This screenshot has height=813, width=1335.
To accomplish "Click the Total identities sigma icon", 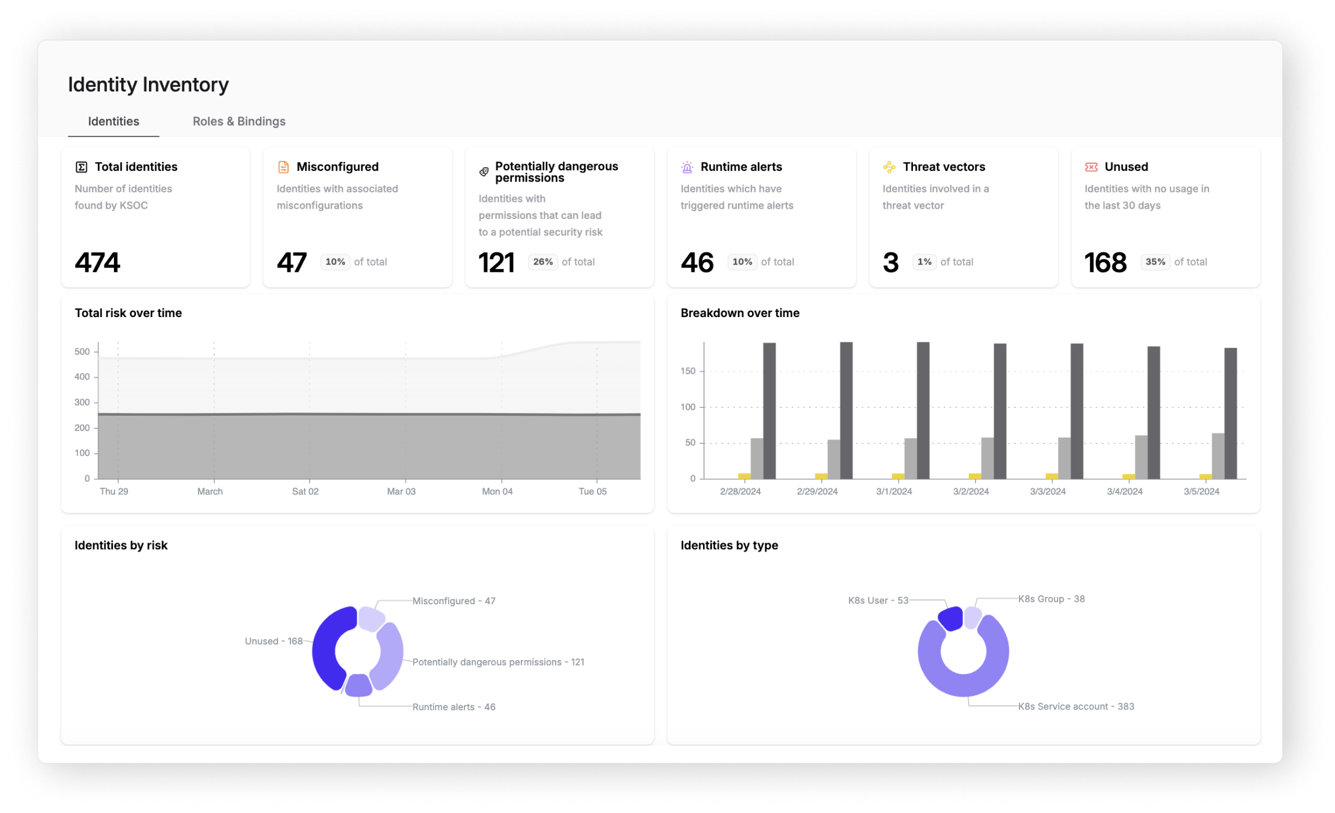I will pyautogui.click(x=81, y=167).
